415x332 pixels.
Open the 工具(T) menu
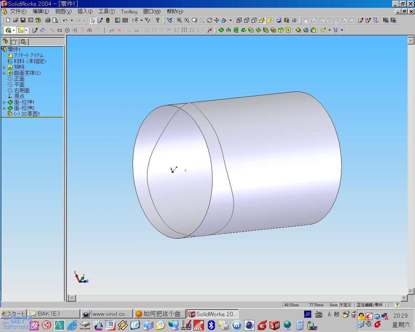[107, 11]
